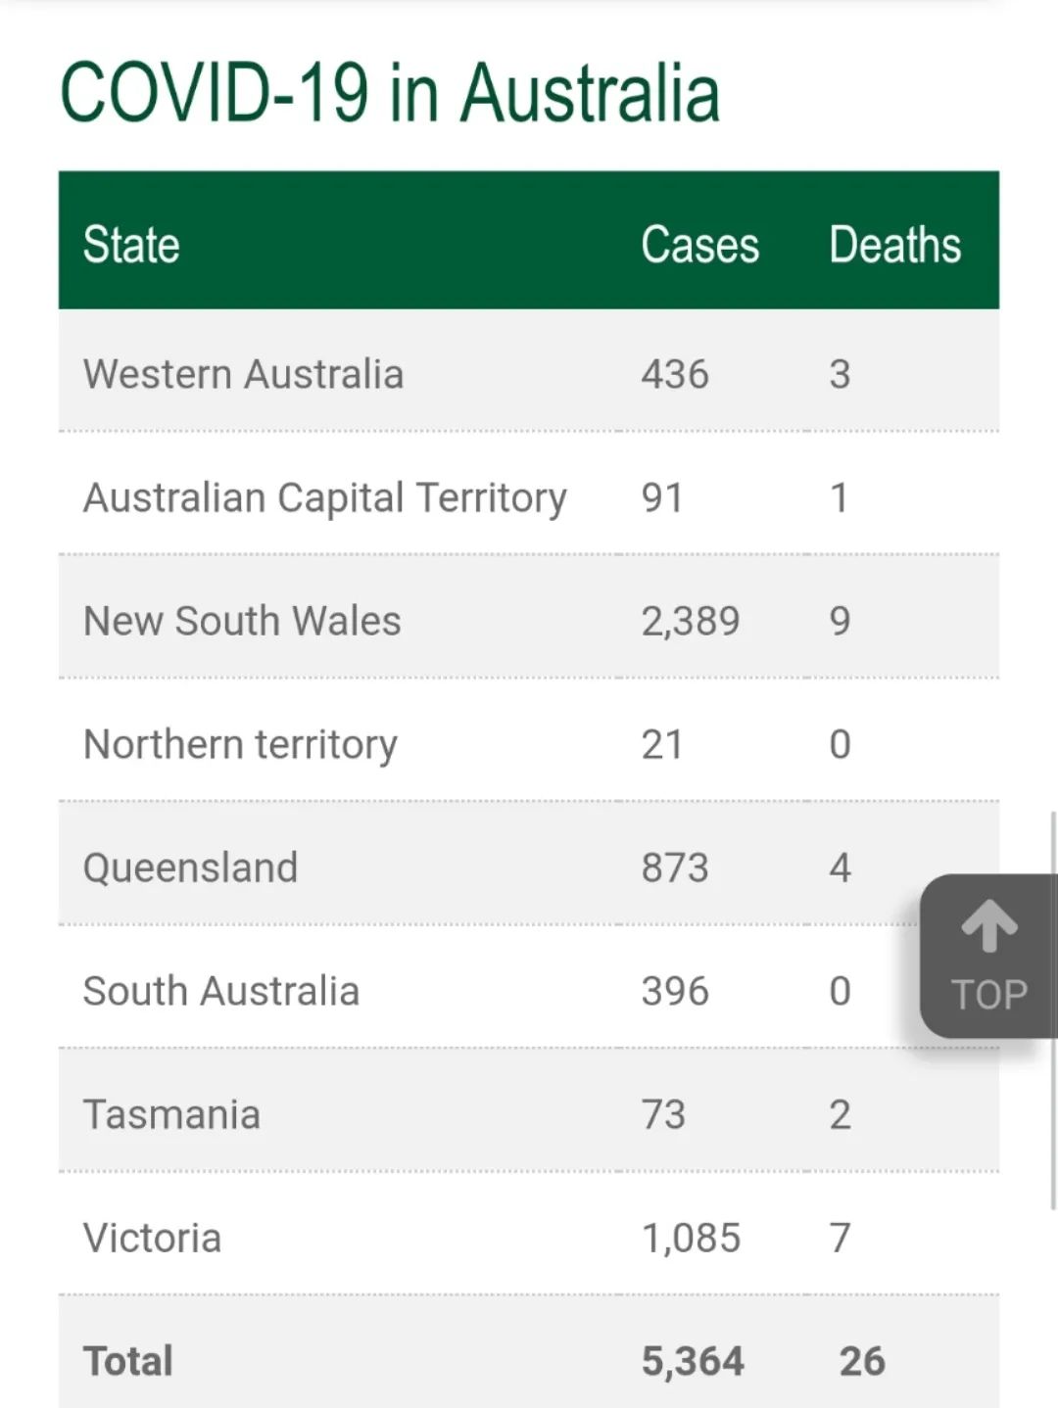Click the State column header

click(131, 244)
